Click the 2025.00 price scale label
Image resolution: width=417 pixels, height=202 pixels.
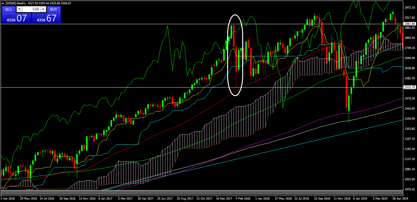click(x=409, y=179)
